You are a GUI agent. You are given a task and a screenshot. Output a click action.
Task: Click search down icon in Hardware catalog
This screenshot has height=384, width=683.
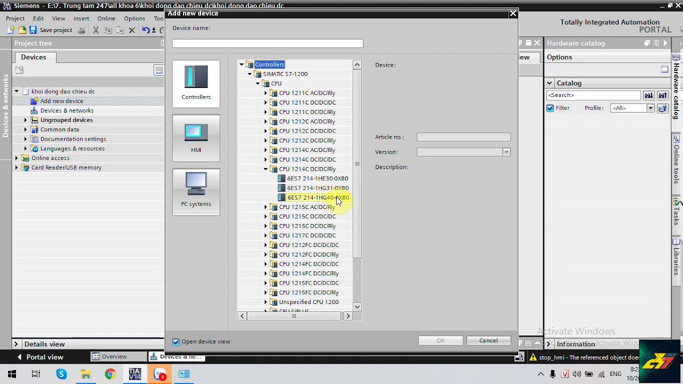[x=648, y=95]
